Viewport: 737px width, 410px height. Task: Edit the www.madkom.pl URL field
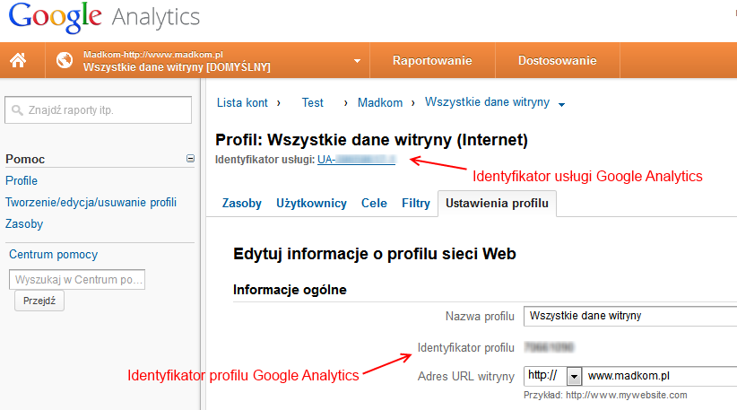click(x=660, y=376)
